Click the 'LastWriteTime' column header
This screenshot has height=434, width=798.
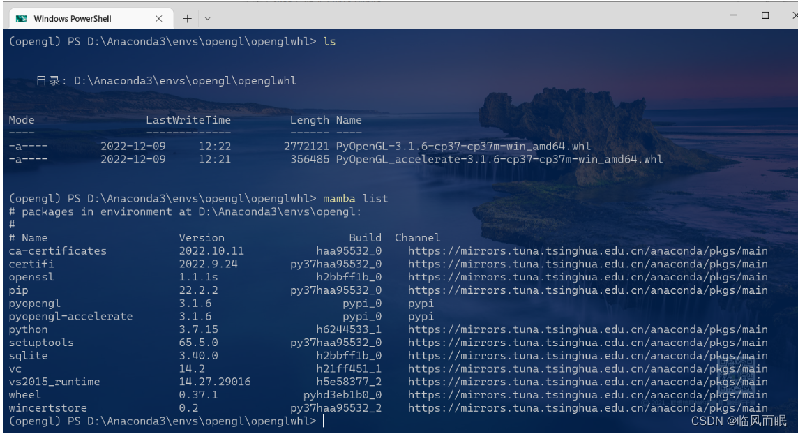(x=188, y=120)
